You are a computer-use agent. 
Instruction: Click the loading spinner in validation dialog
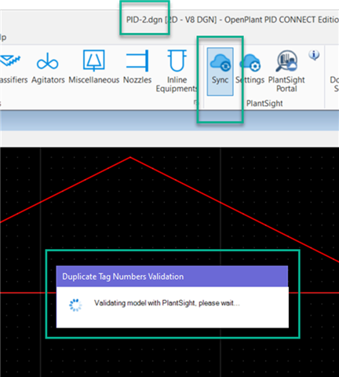[75, 305]
